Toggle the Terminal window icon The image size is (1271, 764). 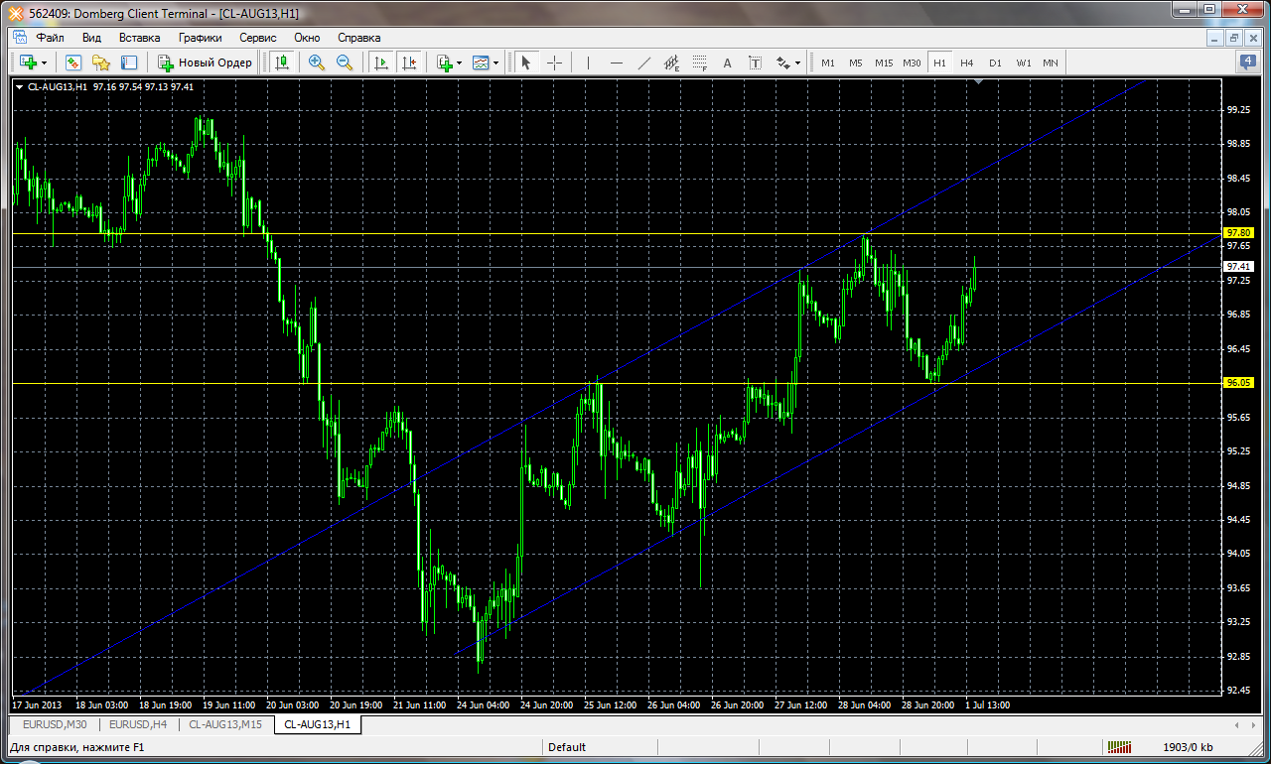point(129,63)
